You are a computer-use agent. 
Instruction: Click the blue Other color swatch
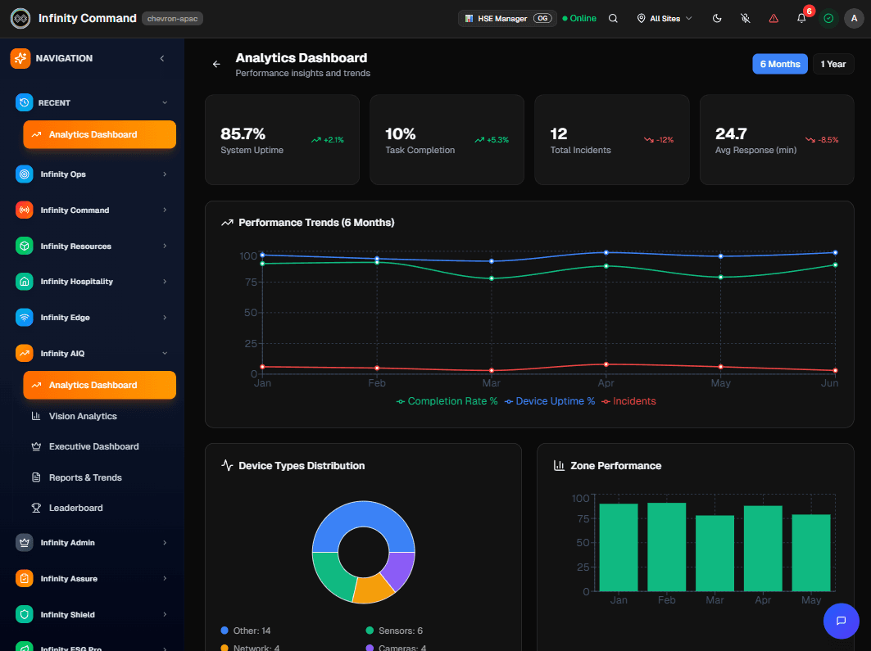click(225, 631)
